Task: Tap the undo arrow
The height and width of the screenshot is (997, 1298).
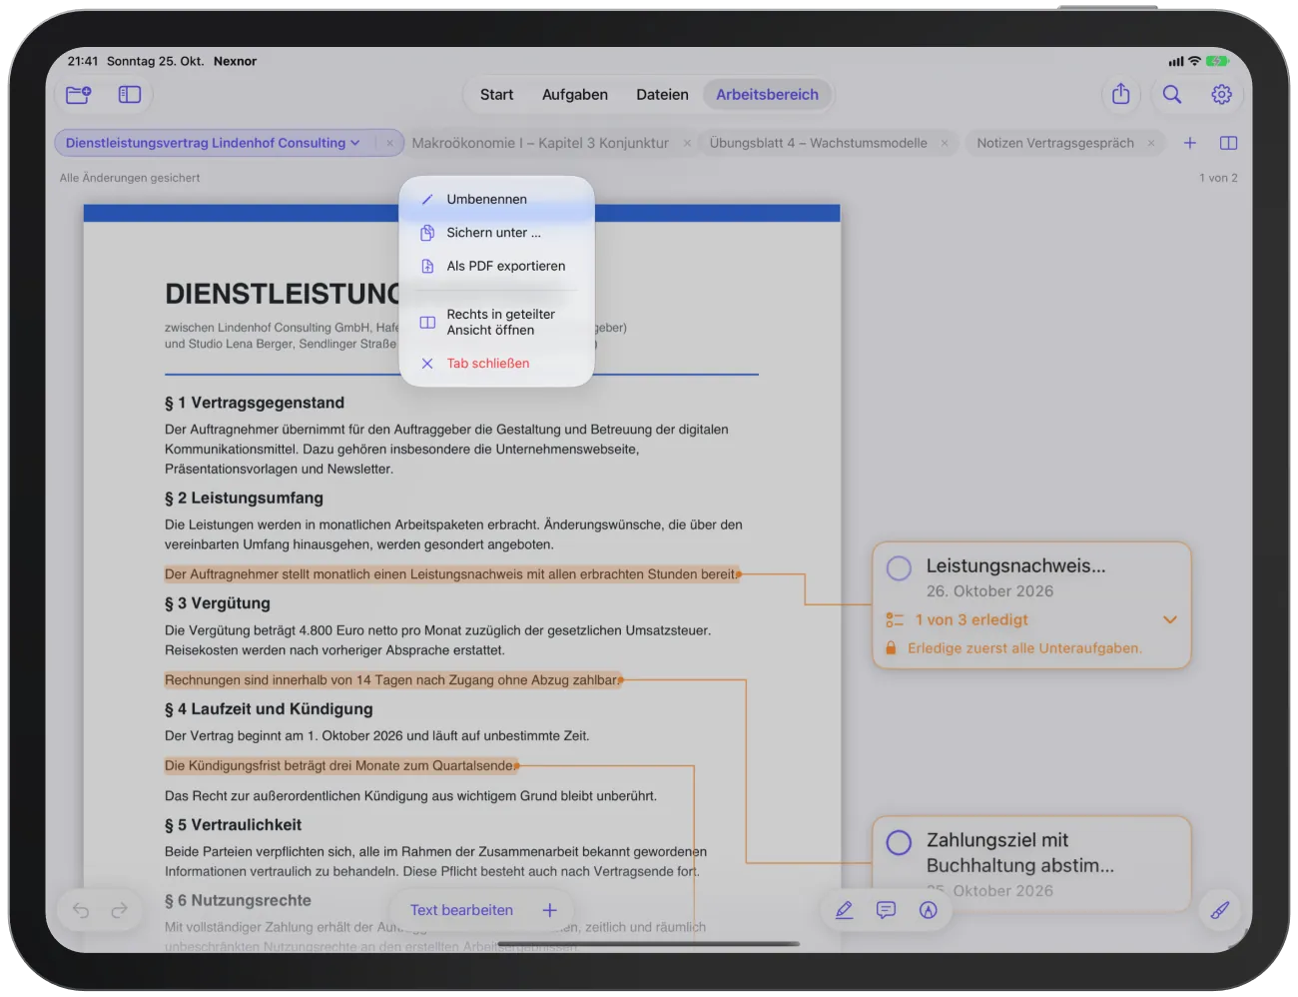Action: 81,910
